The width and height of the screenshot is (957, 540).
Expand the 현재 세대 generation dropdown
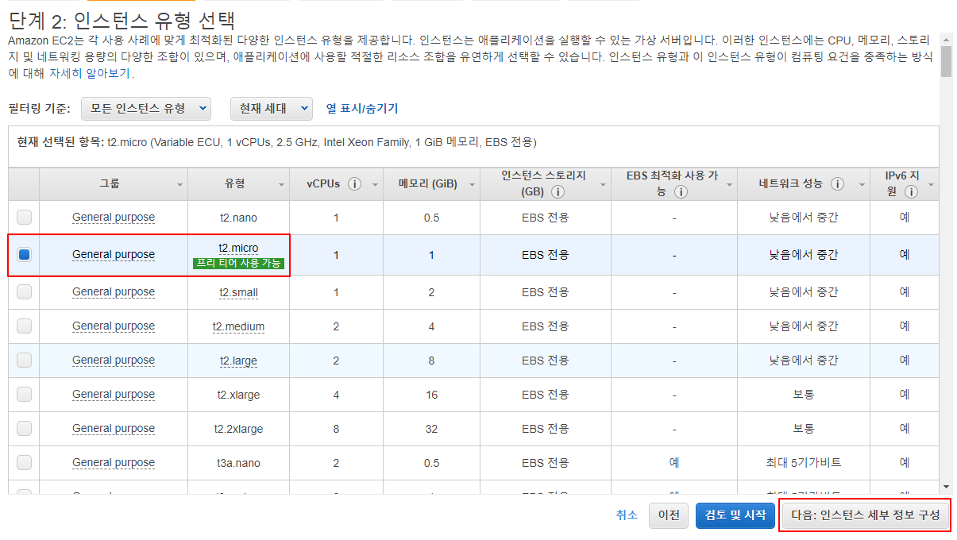tap(271, 108)
